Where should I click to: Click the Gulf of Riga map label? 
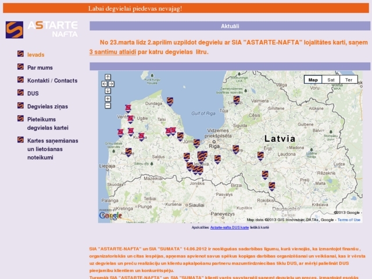203,113
